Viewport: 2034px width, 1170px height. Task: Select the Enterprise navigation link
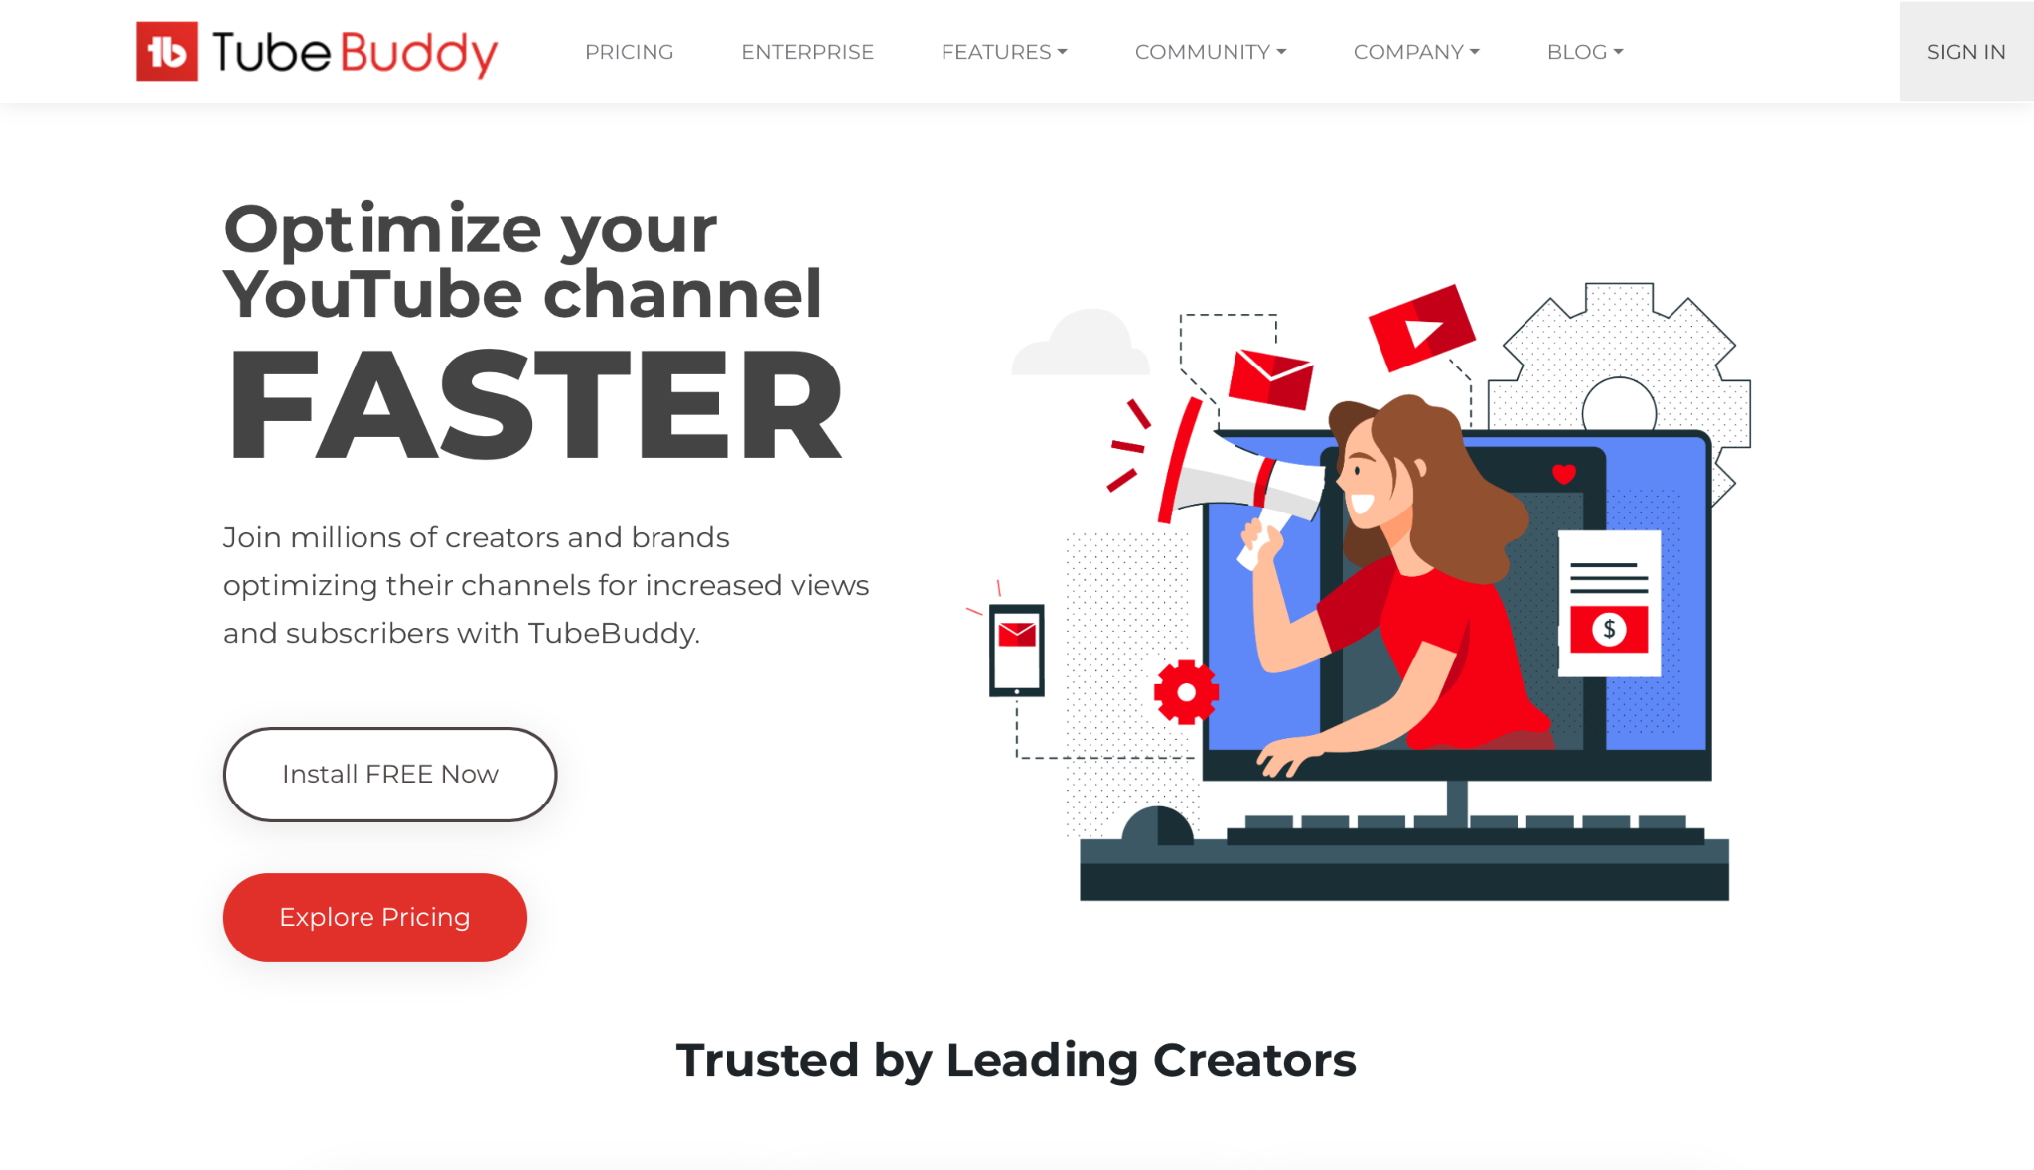[807, 51]
